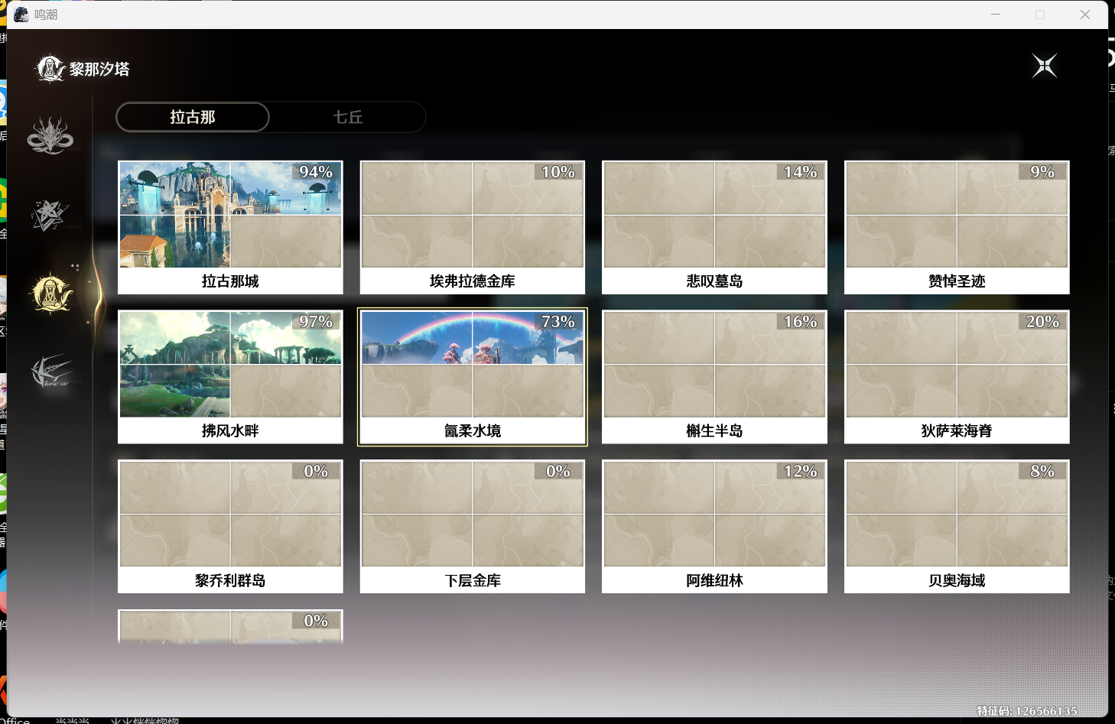Click the 黎那汐塔 title text
The width and height of the screenshot is (1115, 724).
point(99,69)
